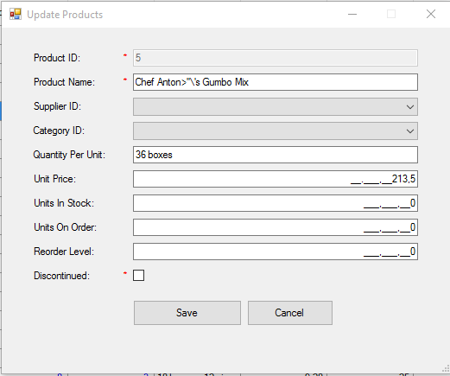
Task: Open the Supplier ID dropdown
Action: pos(276,106)
